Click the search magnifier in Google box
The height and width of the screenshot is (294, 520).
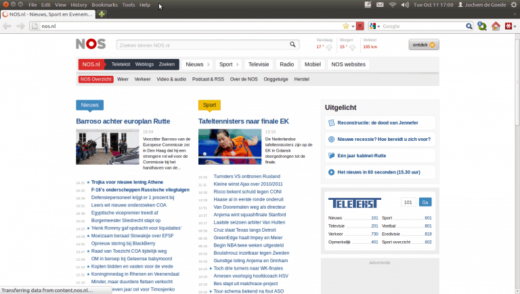coord(469,26)
